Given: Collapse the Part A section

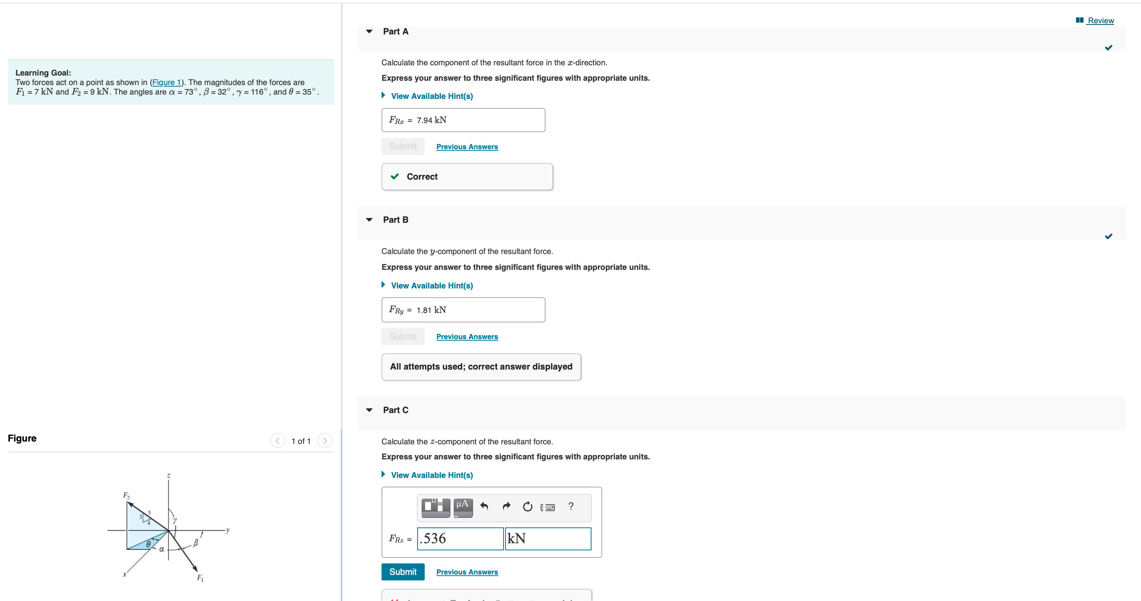Looking at the screenshot, I should 369,31.
